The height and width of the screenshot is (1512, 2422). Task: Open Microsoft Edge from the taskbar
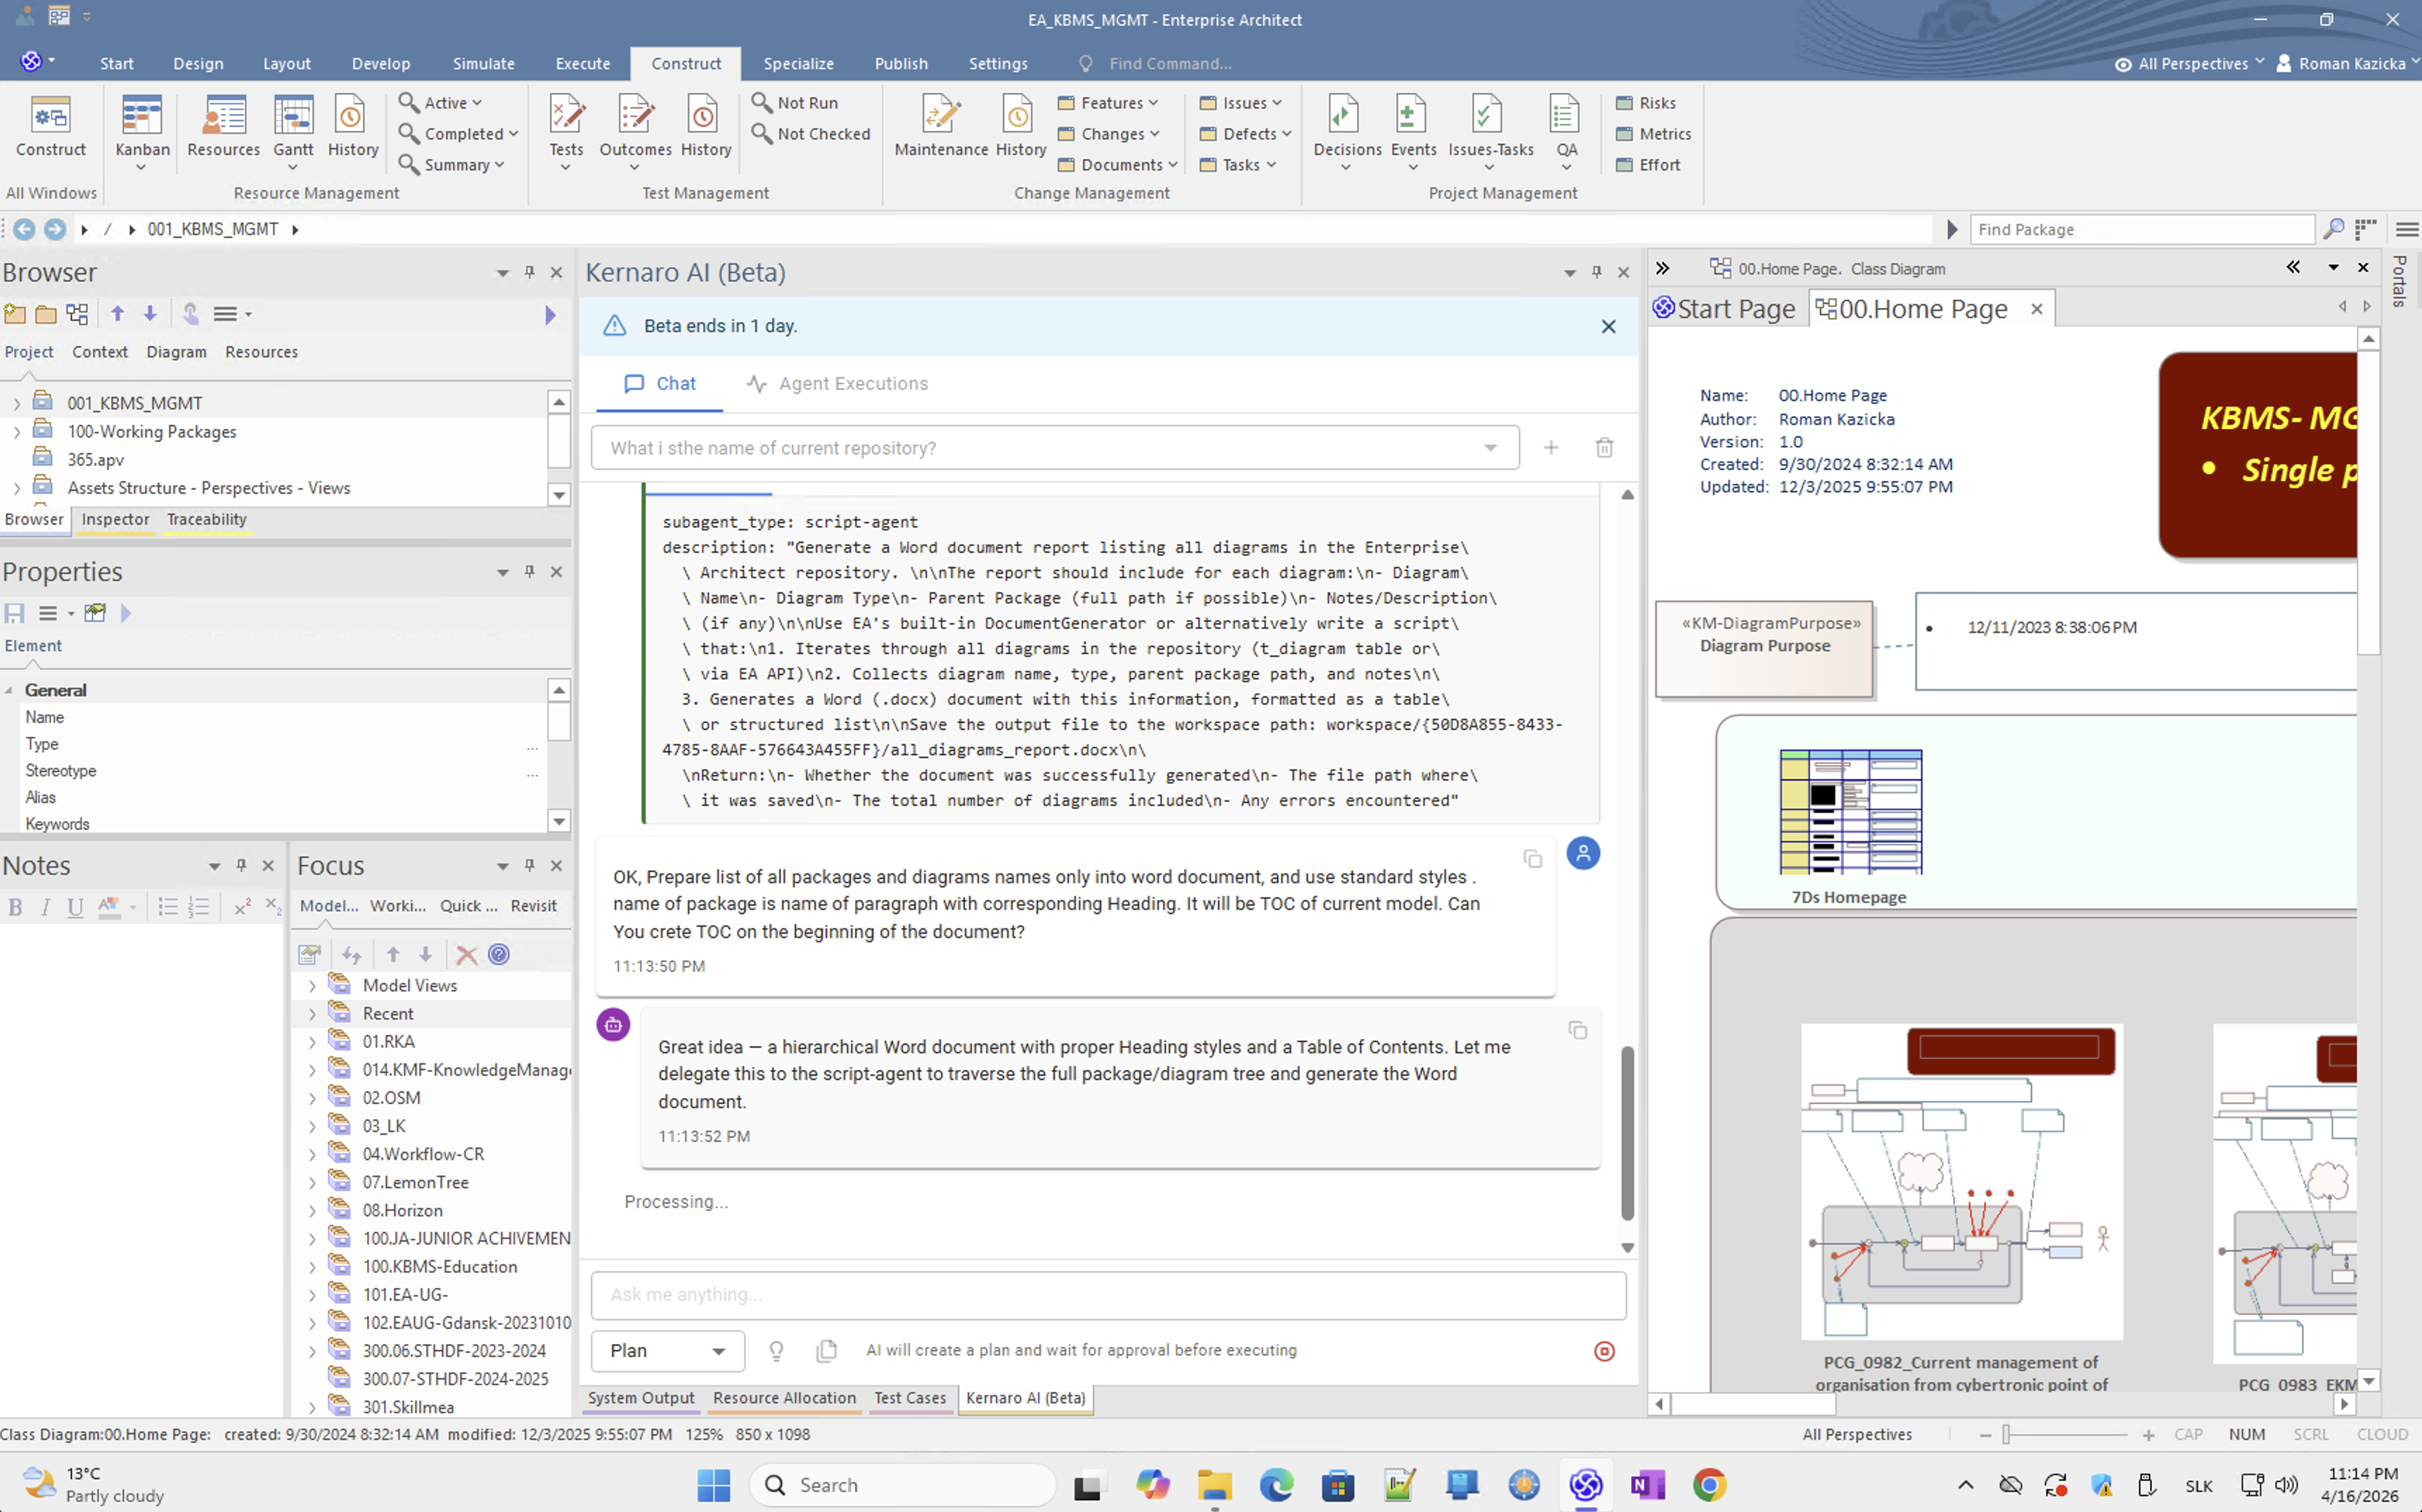click(x=1276, y=1485)
